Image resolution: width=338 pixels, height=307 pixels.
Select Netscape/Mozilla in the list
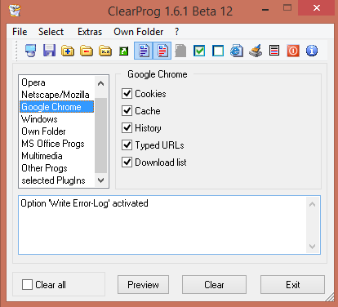pyautogui.click(x=56, y=95)
